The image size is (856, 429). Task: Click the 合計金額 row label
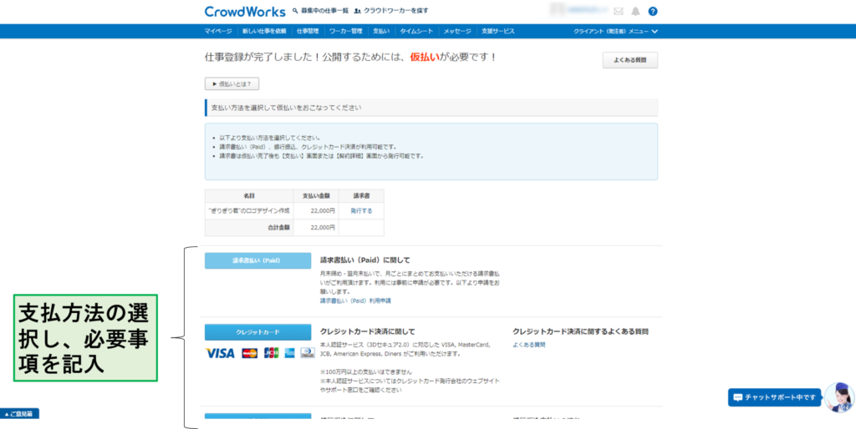(249, 227)
